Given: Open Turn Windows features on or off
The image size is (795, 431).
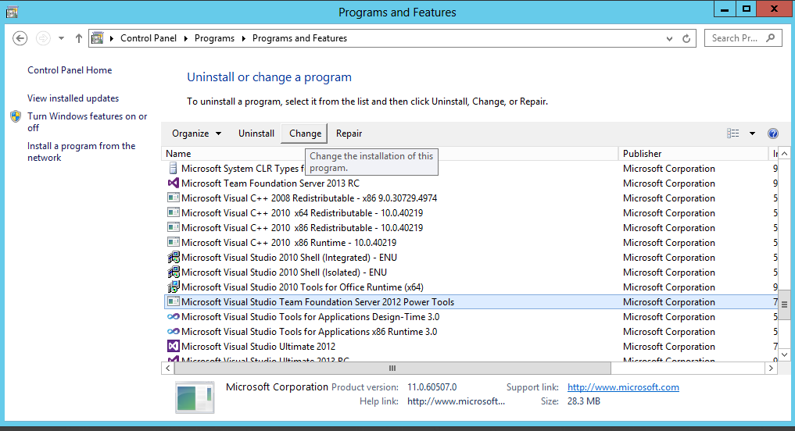Looking at the screenshot, I should click(88, 122).
